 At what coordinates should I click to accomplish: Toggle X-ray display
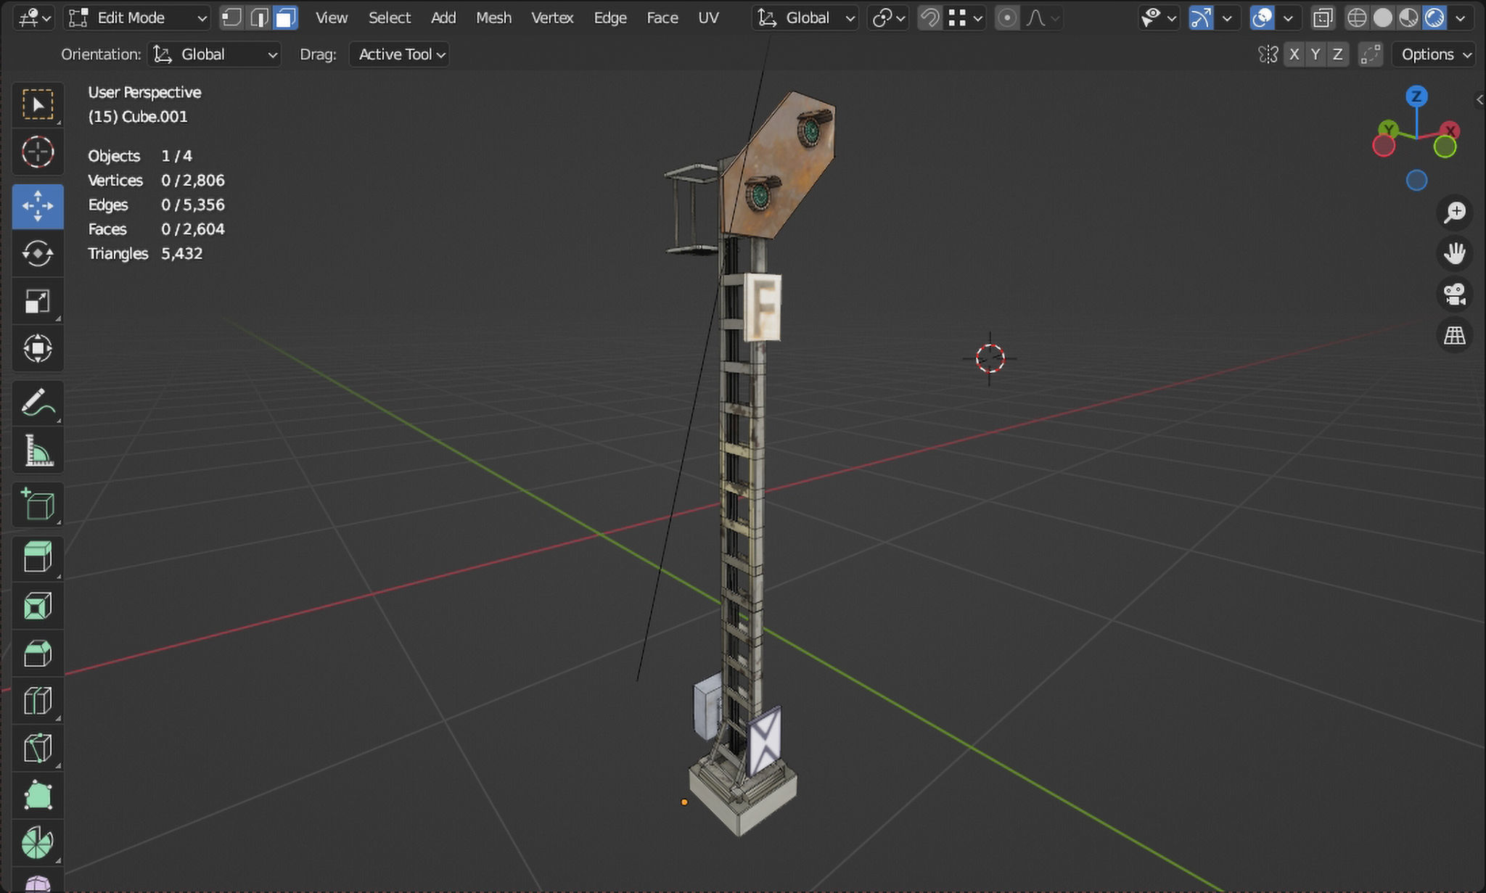pyautogui.click(x=1323, y=17)
